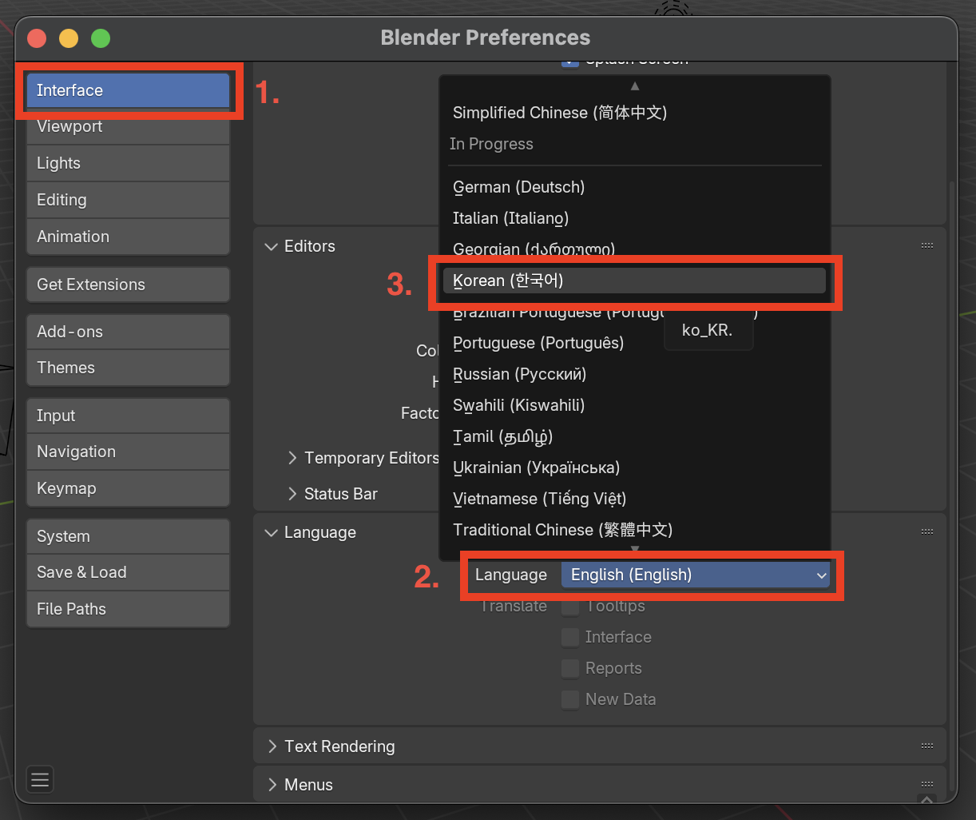Viewport: 976px width, 820px height.
Task: Select Simplified Chinese language option
Action: pos(634,113)
